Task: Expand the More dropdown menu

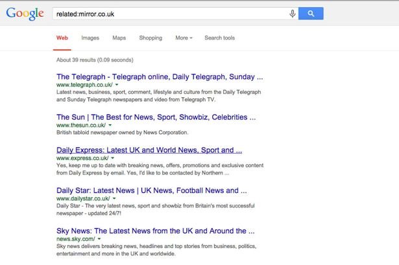Action: 184,38
